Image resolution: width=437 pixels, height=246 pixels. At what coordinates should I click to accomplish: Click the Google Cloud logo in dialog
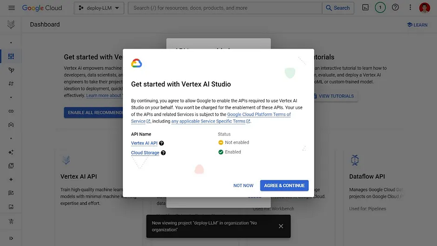(x=136, y=63)
